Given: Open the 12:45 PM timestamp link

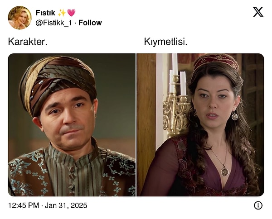Looking at the screenshot, I should 24,205.
